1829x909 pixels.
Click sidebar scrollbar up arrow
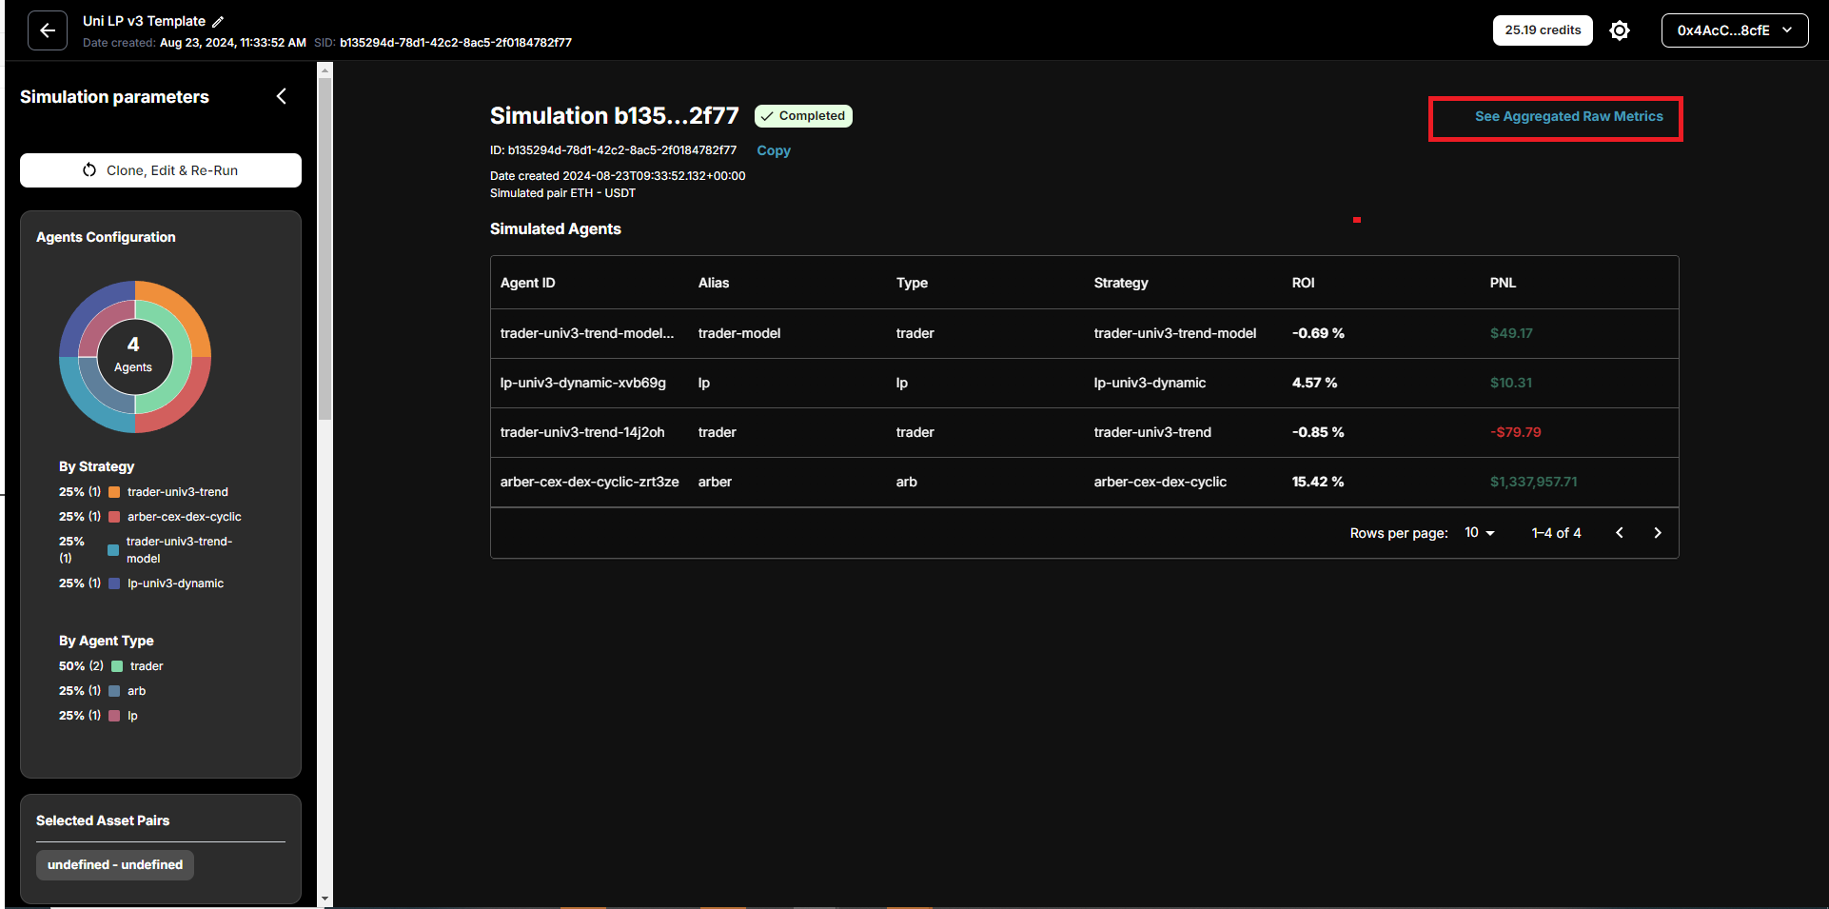click(x=325, y=69)
